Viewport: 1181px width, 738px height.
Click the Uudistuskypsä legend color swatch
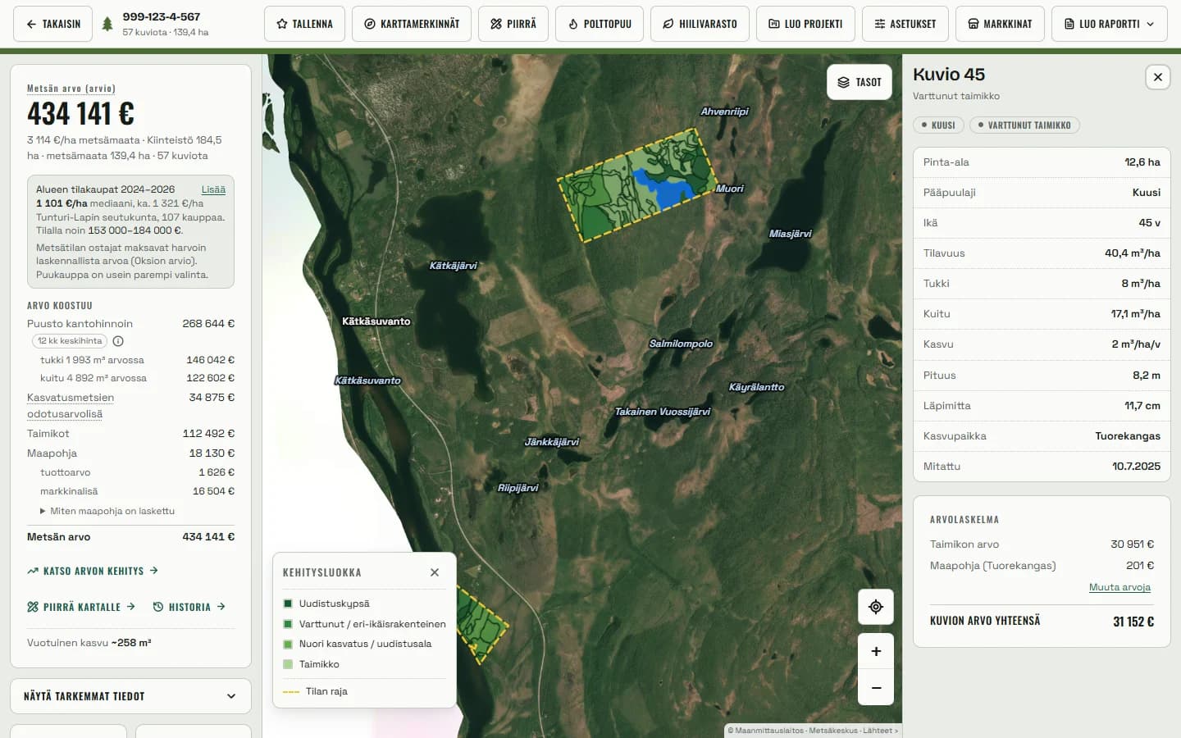pos(288,604)
